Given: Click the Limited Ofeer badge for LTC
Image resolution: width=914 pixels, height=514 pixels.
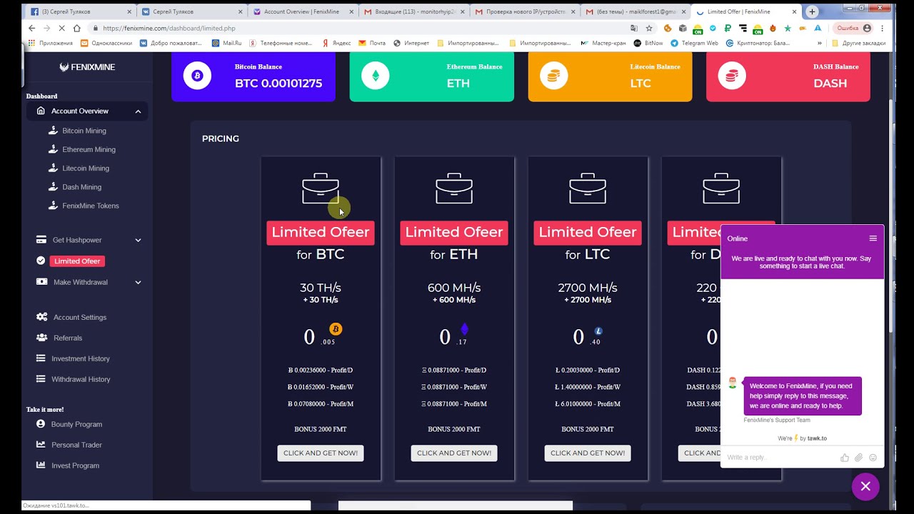Looking at the screenshot, I should pos(588,232).
